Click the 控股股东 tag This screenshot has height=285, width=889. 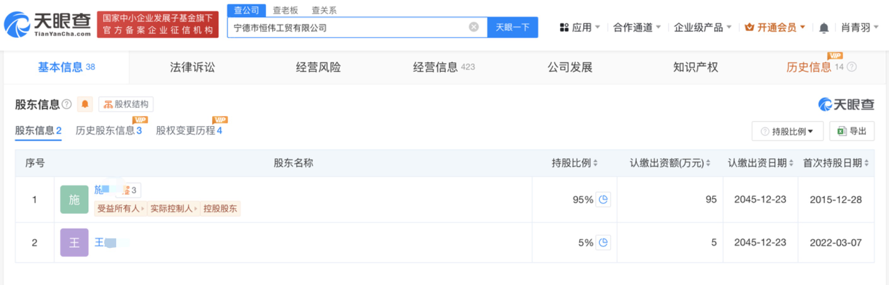220,209
